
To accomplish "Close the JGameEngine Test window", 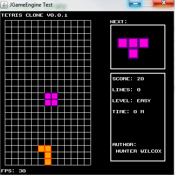I will pyautogui.click(x=164, y=3).
